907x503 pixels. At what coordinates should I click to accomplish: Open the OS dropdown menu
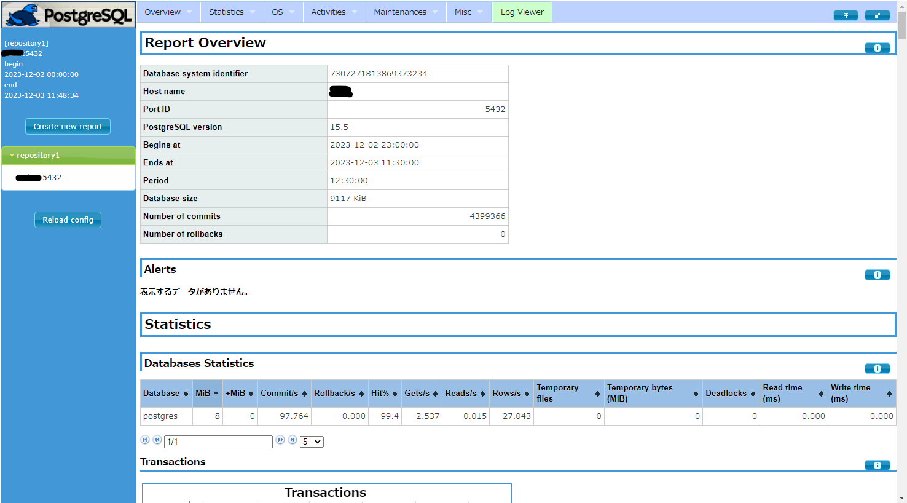pos(283,12)
